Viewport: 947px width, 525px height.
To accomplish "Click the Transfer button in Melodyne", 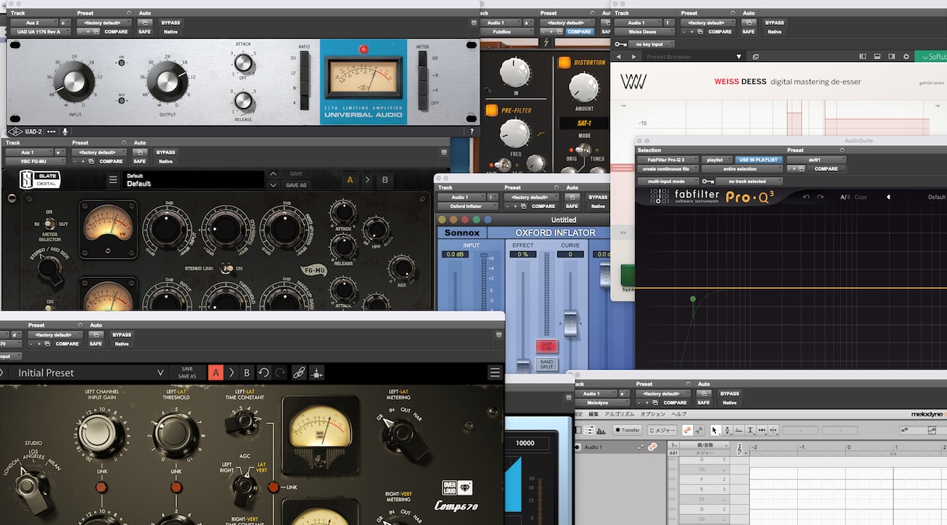I will point(627,430).
